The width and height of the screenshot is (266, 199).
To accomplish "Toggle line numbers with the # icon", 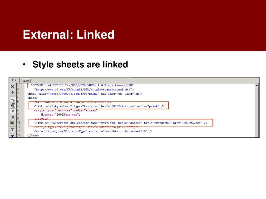I will pos(13,111).
